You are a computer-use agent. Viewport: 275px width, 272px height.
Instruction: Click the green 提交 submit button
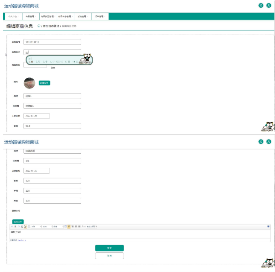point(109,248)
